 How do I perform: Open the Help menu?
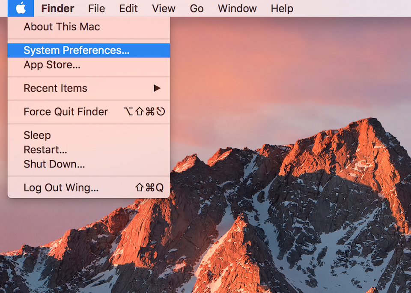tap(282, 8)
